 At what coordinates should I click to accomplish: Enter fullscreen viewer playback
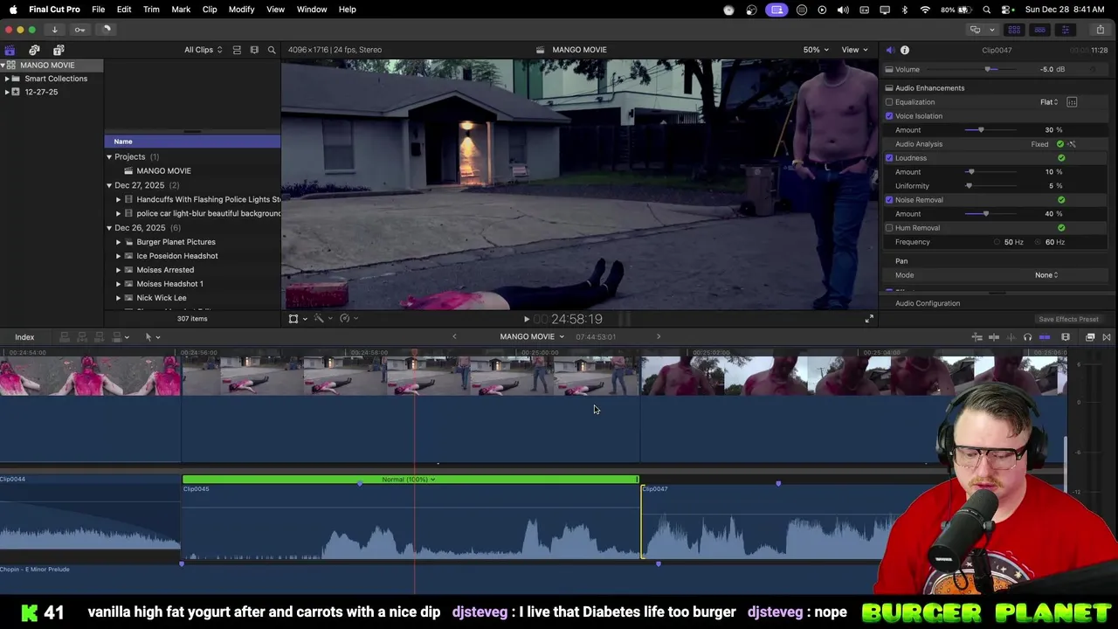[x=869, y=319]
